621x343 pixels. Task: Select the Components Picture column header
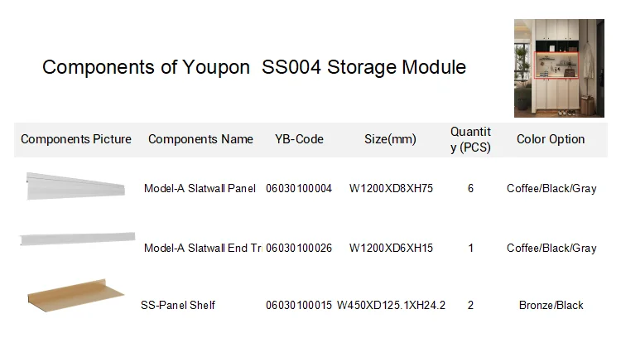(x=76, y=139)
